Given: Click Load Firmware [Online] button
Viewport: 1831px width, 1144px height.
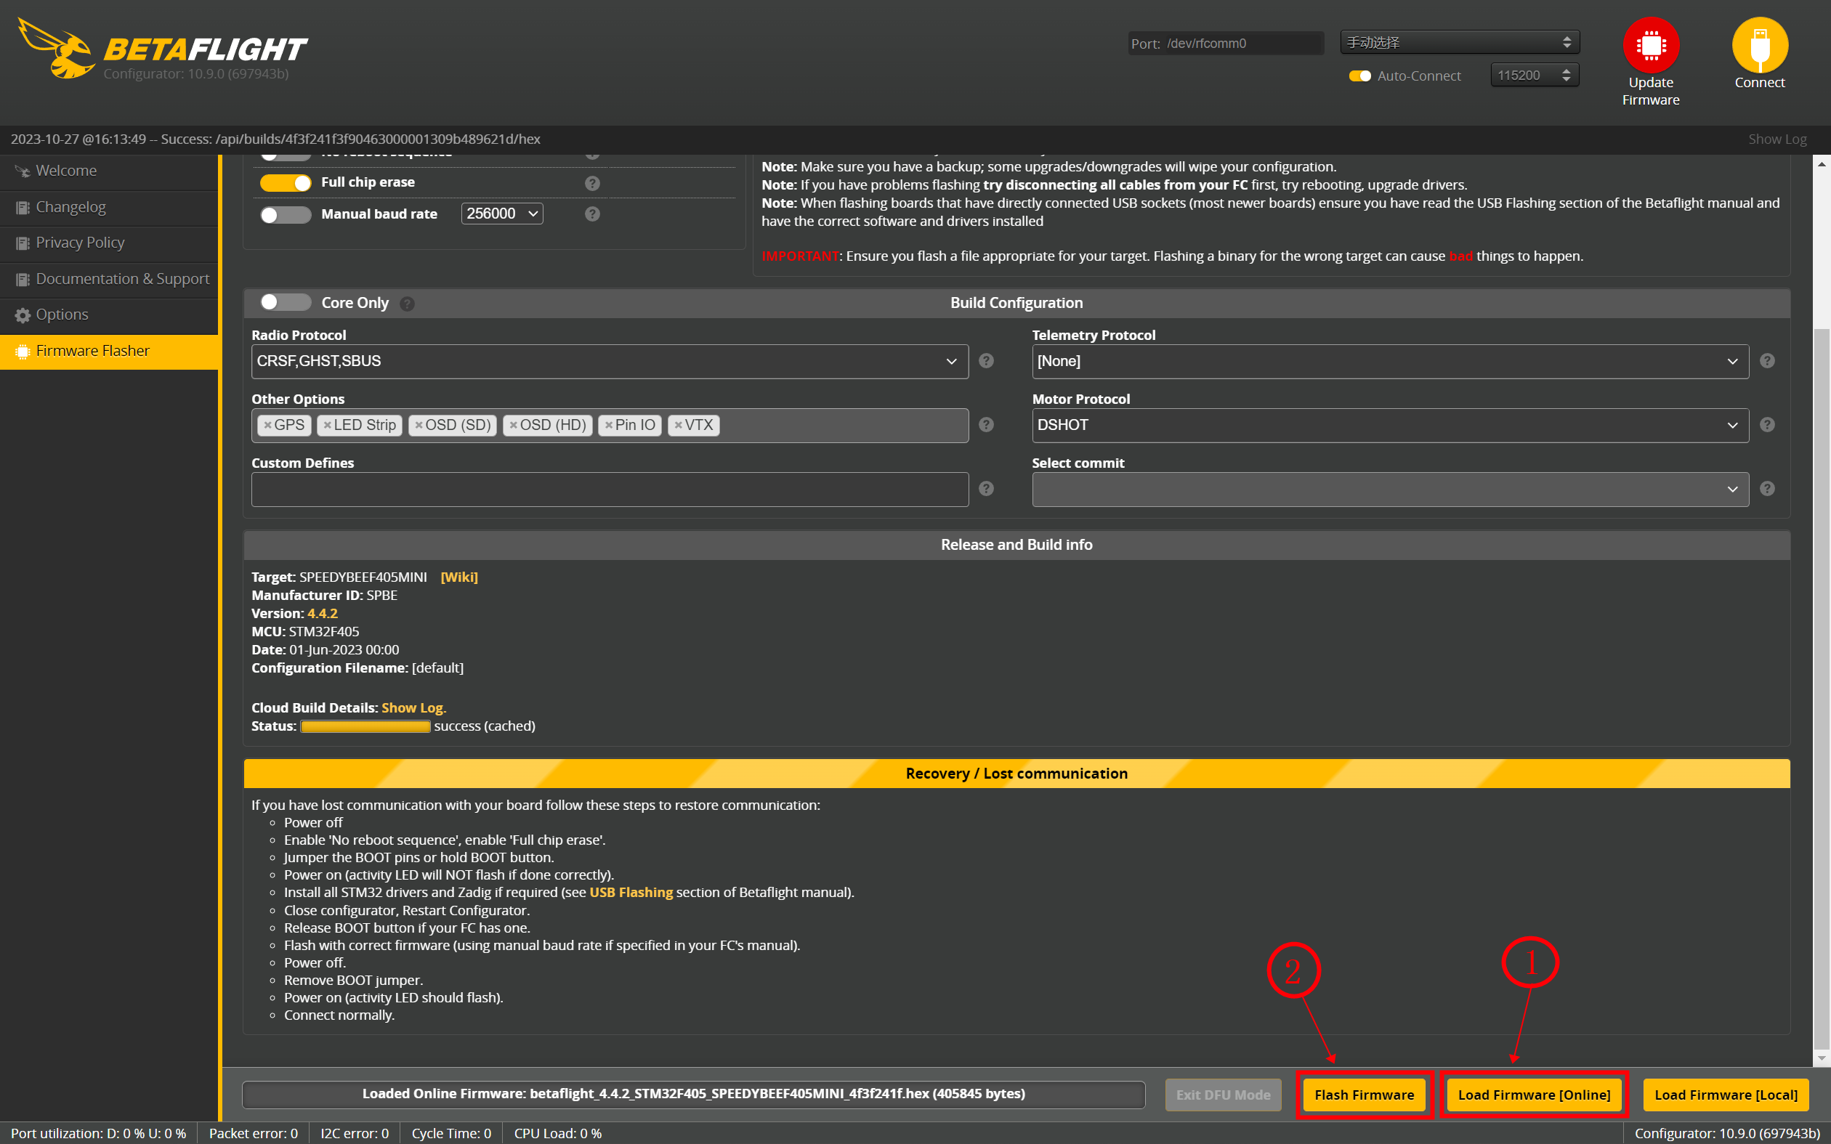Looking at the screenshot, I should pos(1534,1095).
